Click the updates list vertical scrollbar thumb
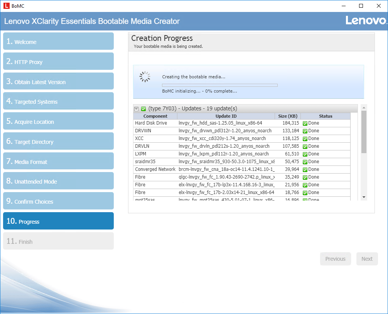 [x=364, y=132]
